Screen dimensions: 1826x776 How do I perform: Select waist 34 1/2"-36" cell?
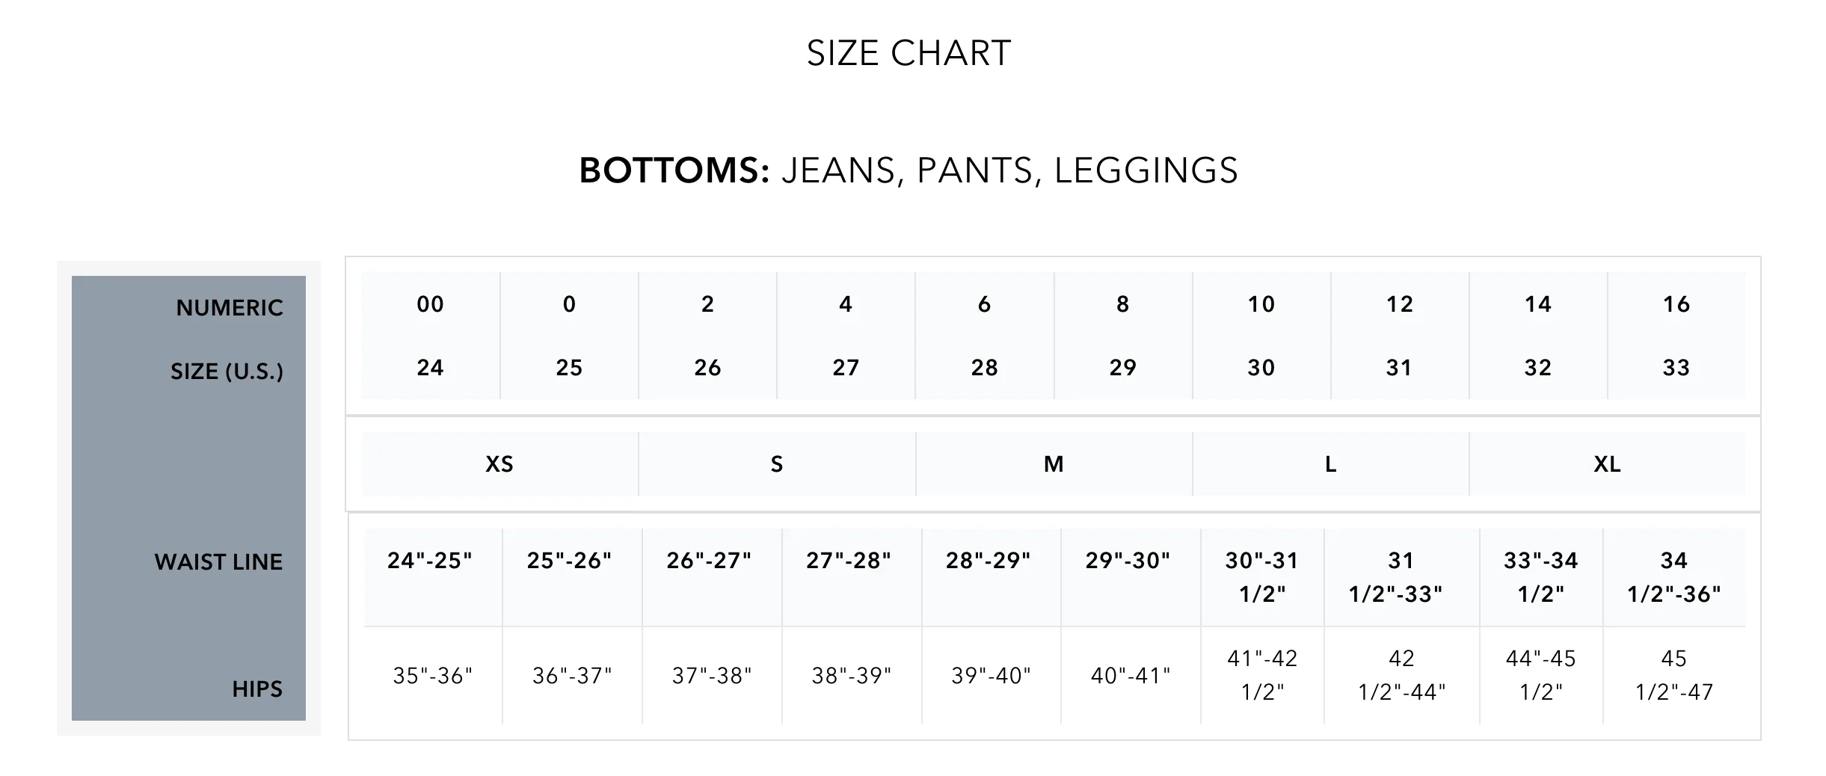tap(1673, 577)
